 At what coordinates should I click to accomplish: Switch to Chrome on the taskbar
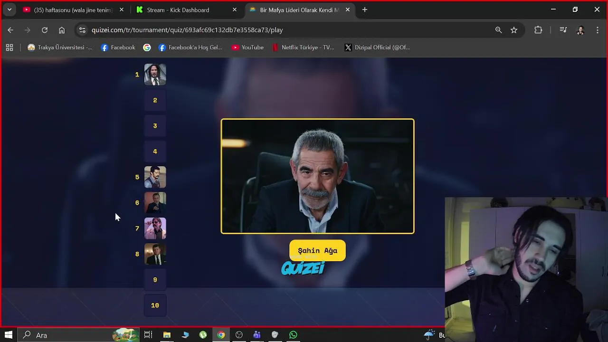click(x=221, y=335)
